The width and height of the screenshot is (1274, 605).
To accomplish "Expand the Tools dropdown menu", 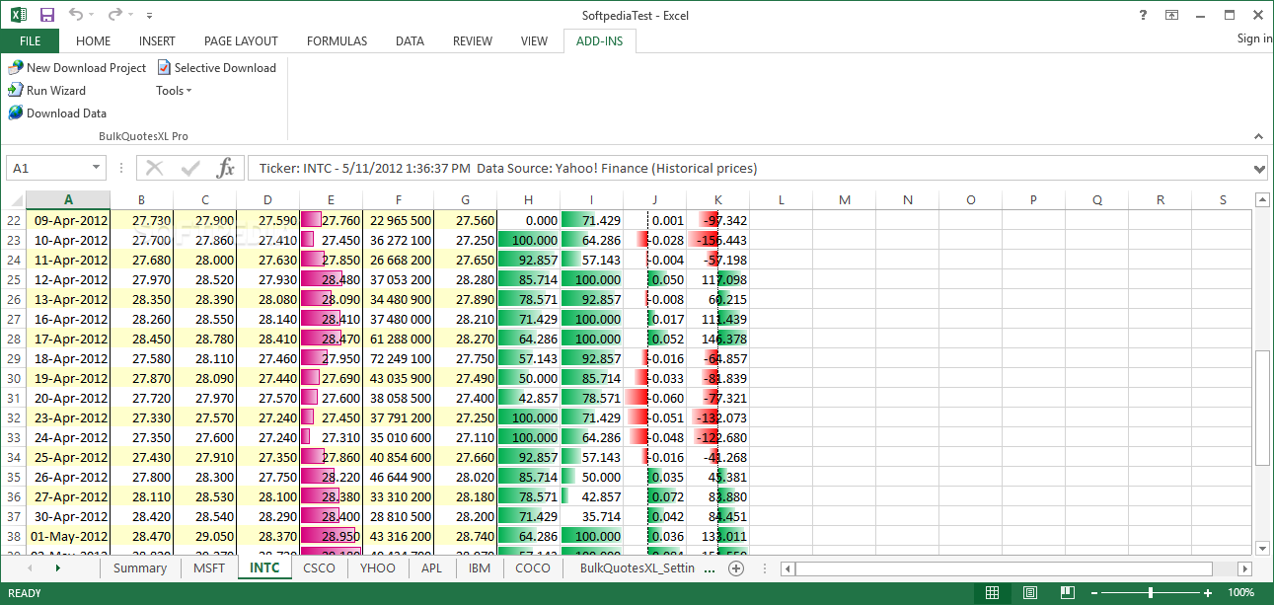I will 174,90.
